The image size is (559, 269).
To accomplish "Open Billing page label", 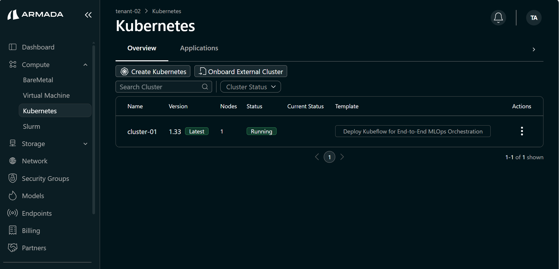I will [x=31, y=231].
